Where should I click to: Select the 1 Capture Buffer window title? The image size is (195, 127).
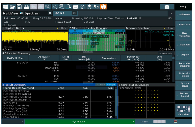pos(13,28)
